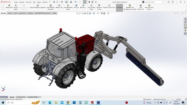The height and width of the screenshot is (105, 187).
Task: Start a Yeni Hareket Etüdü
Action: tap(91, 7)
